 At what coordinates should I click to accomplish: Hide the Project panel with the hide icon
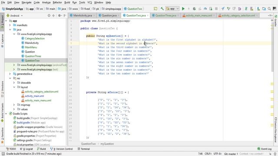(65, 16)
